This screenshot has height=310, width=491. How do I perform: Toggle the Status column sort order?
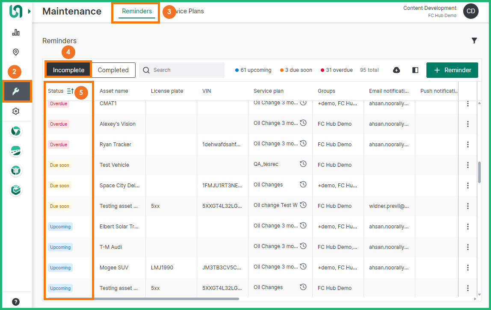[70, 91]
